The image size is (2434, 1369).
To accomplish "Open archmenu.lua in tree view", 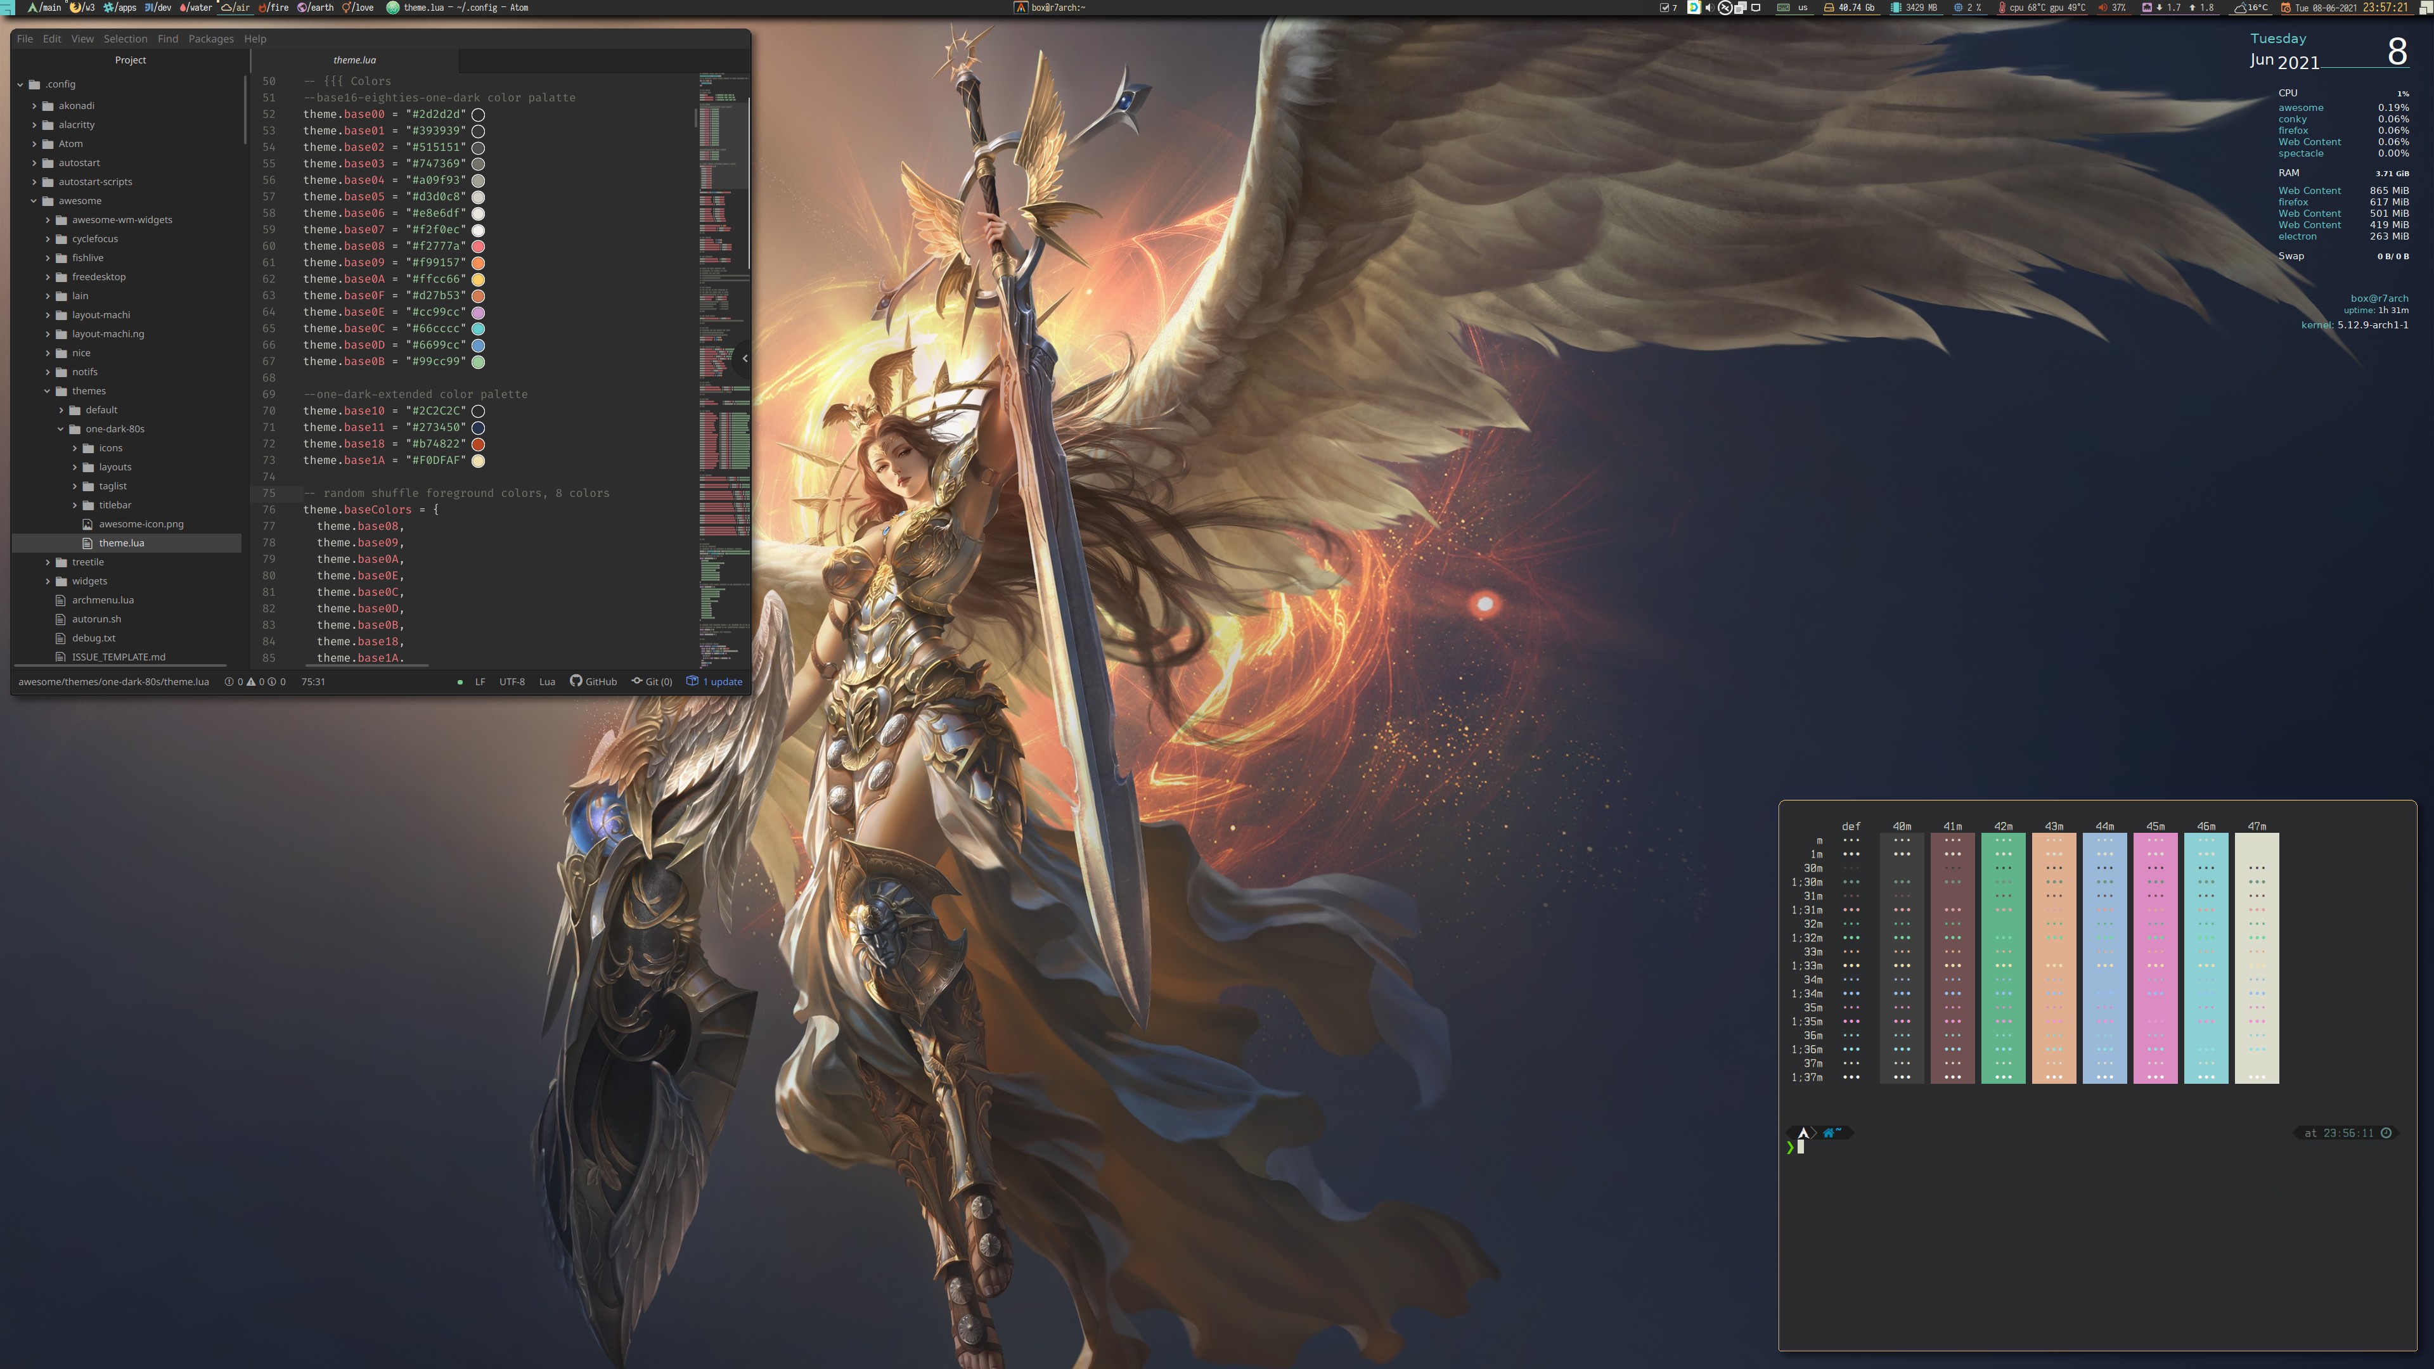I will 102,600.
